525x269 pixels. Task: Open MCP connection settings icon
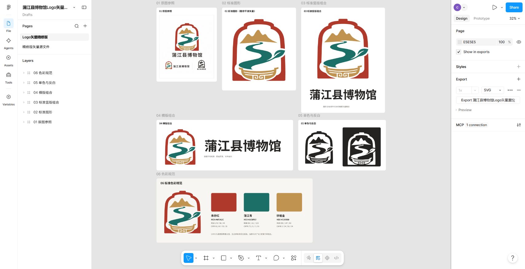[x=519, y=125]
